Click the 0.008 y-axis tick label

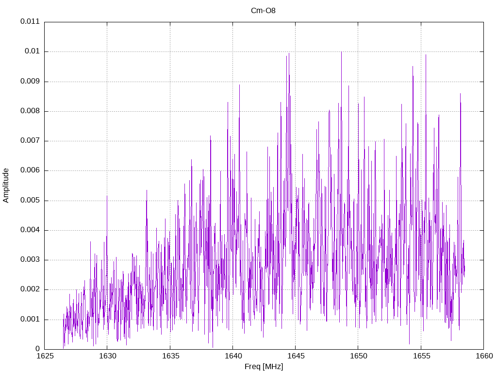coord(30,111)
